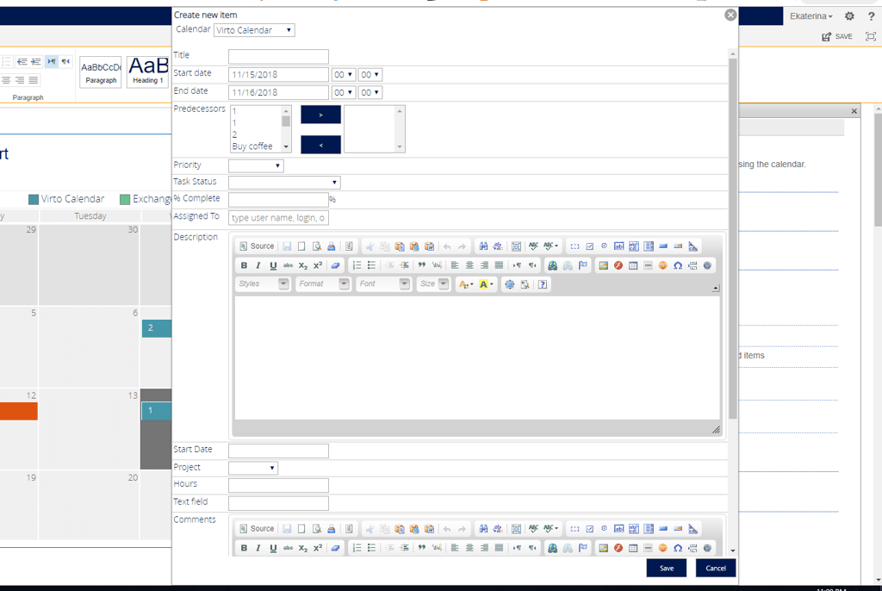Click the Cancel button in dialog
The width and height of the screenshot is (882, 591).
click(716, 568)
